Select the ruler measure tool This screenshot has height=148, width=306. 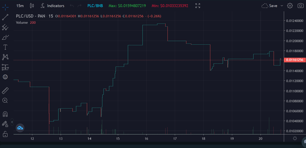coord(5,90)
